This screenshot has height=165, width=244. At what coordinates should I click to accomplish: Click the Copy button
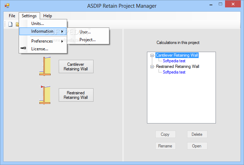[x=165, y=134]
